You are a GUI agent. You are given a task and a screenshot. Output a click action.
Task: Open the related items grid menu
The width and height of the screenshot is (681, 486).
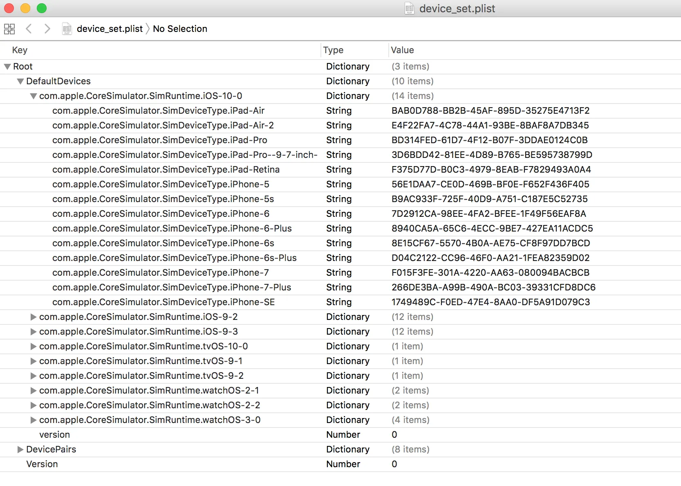(9, 29)
